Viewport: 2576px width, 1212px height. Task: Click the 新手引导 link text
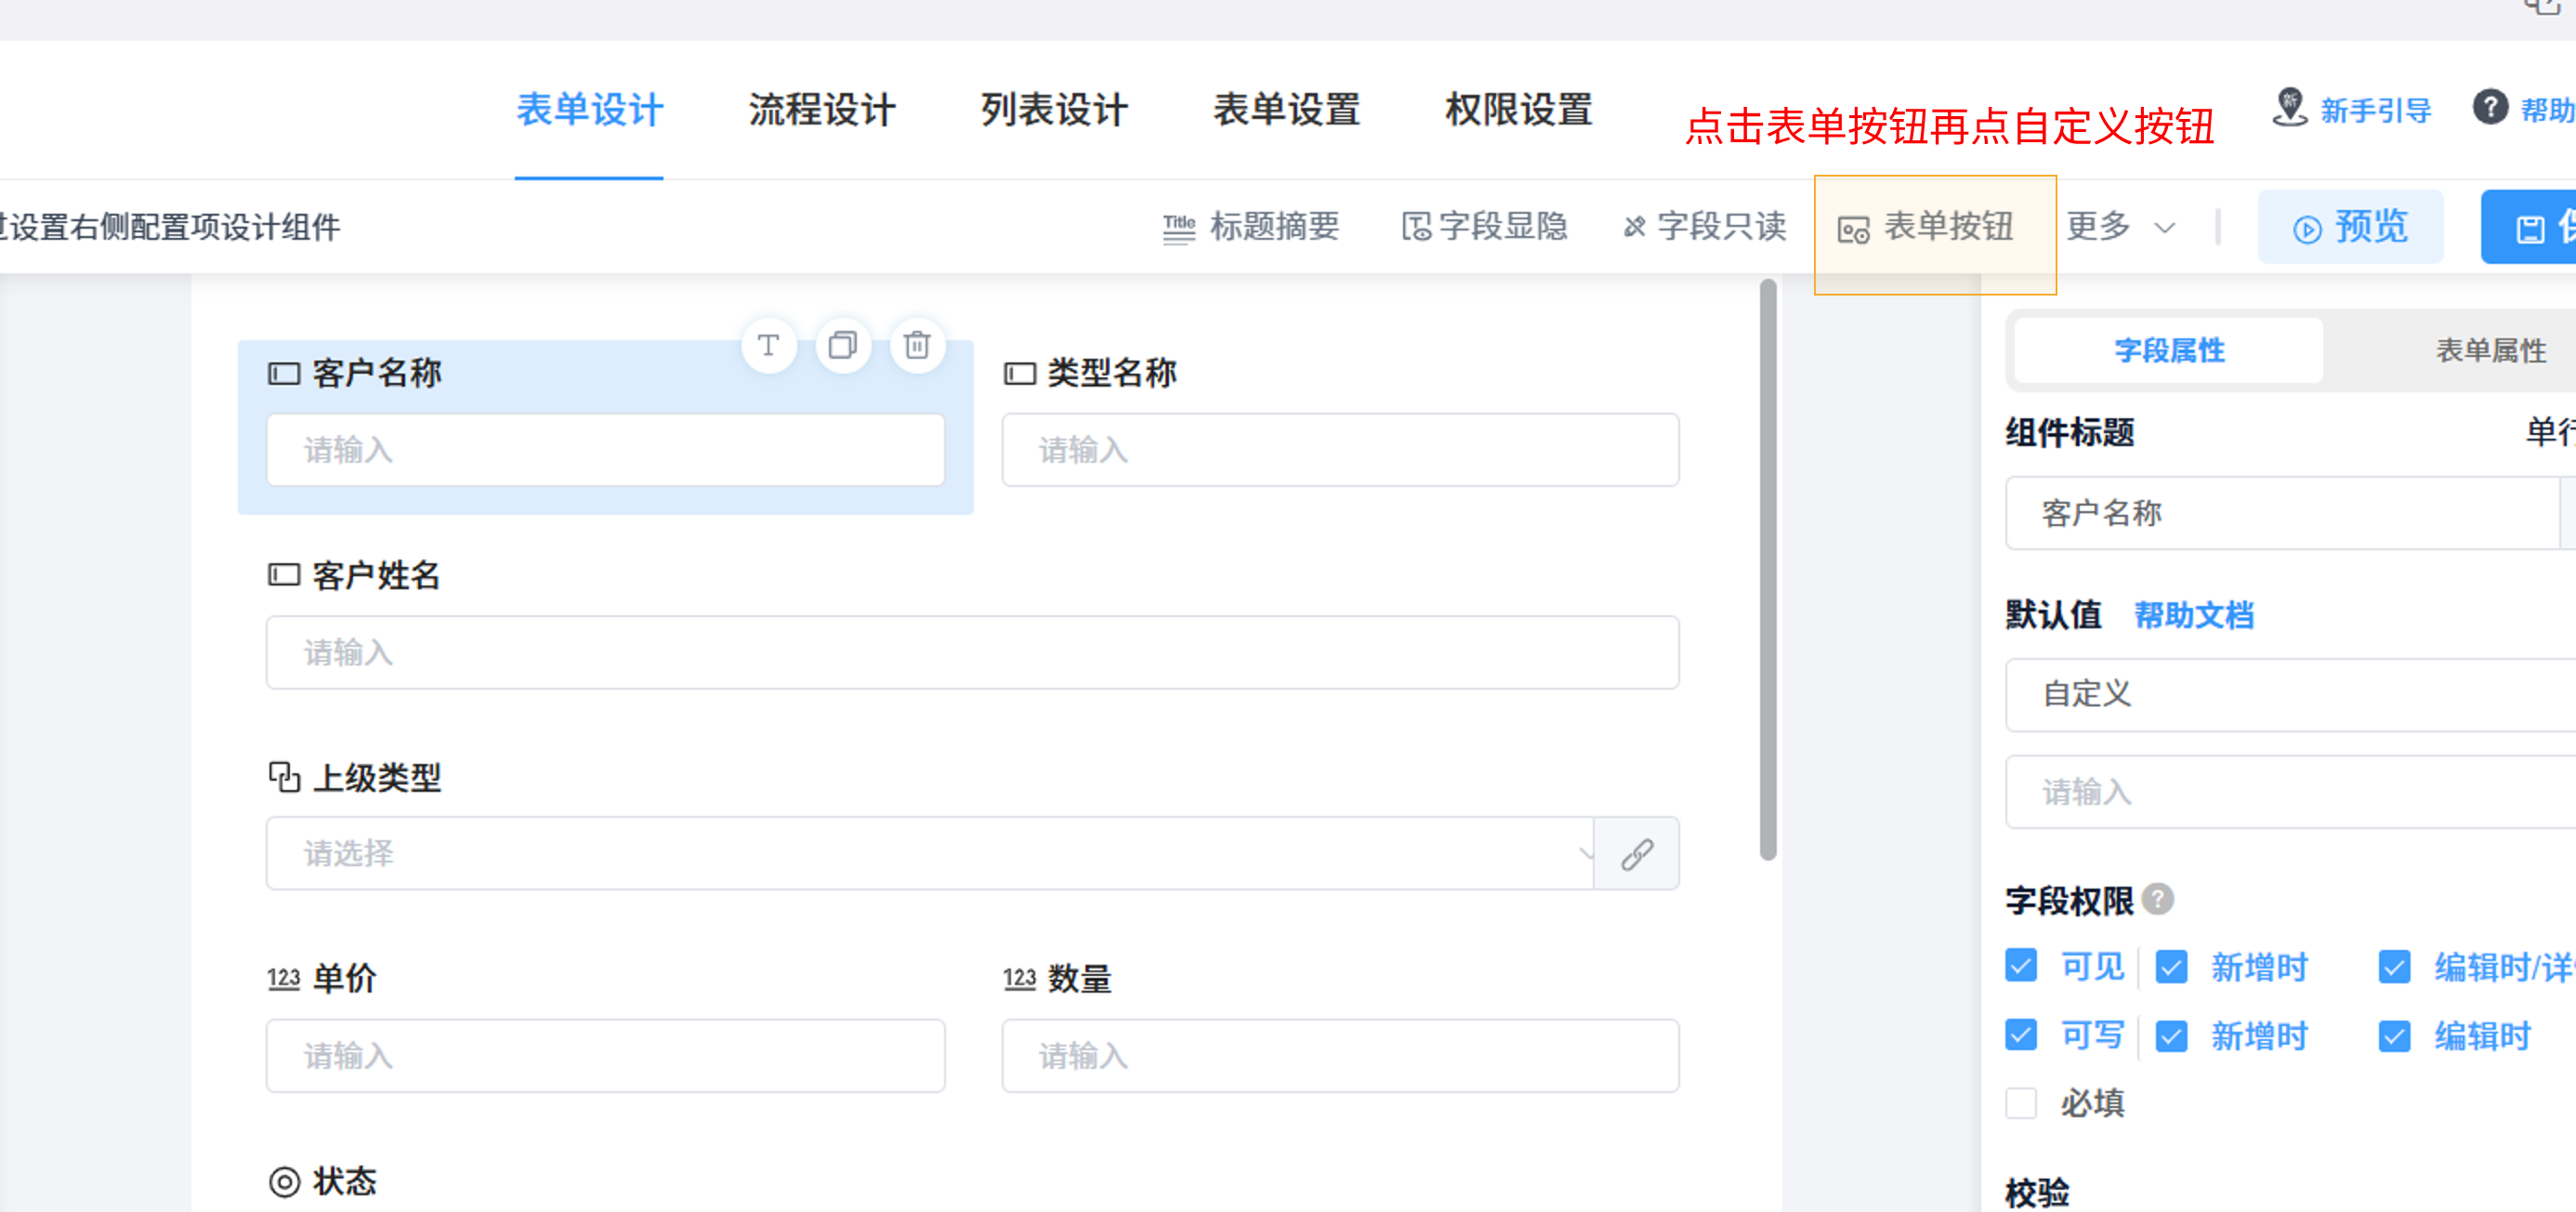coord(2375,110)
